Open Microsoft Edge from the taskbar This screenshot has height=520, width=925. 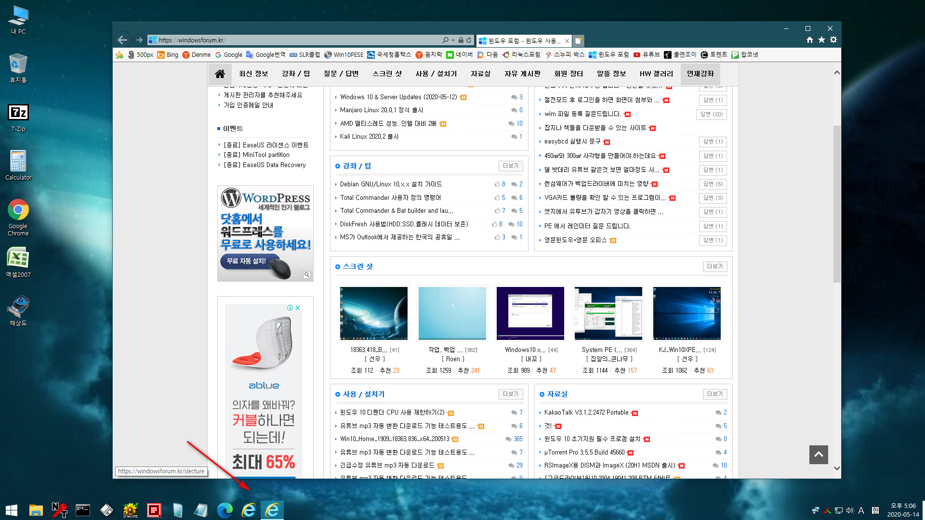225,510
